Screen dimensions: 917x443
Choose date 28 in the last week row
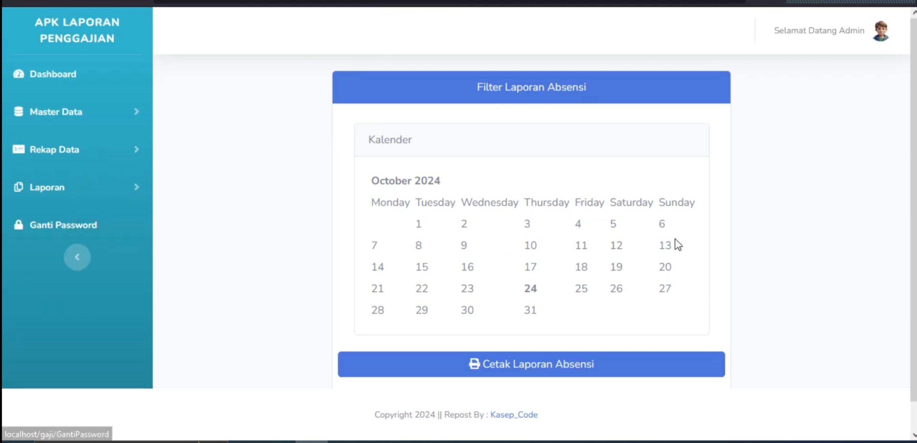(x=377, y=310)
